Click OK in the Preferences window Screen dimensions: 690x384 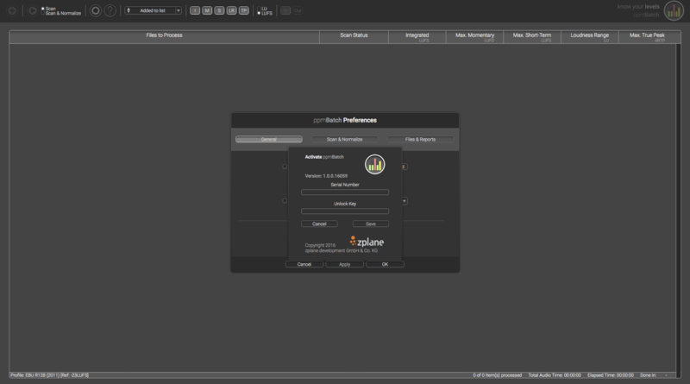point(385,264)
